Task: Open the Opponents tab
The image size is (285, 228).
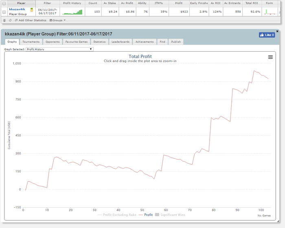Action: click(x=53, y=42)
